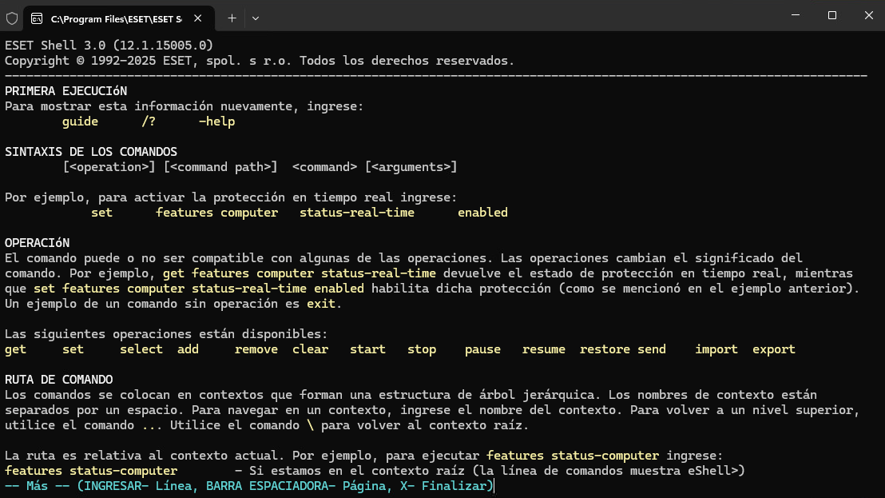Click the '/?' command text
Image resolution: width=885 pixels, height=498 pixels.
pyautogui.click(x=149, y=122)
